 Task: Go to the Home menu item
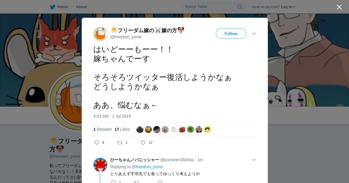[63, 7]
